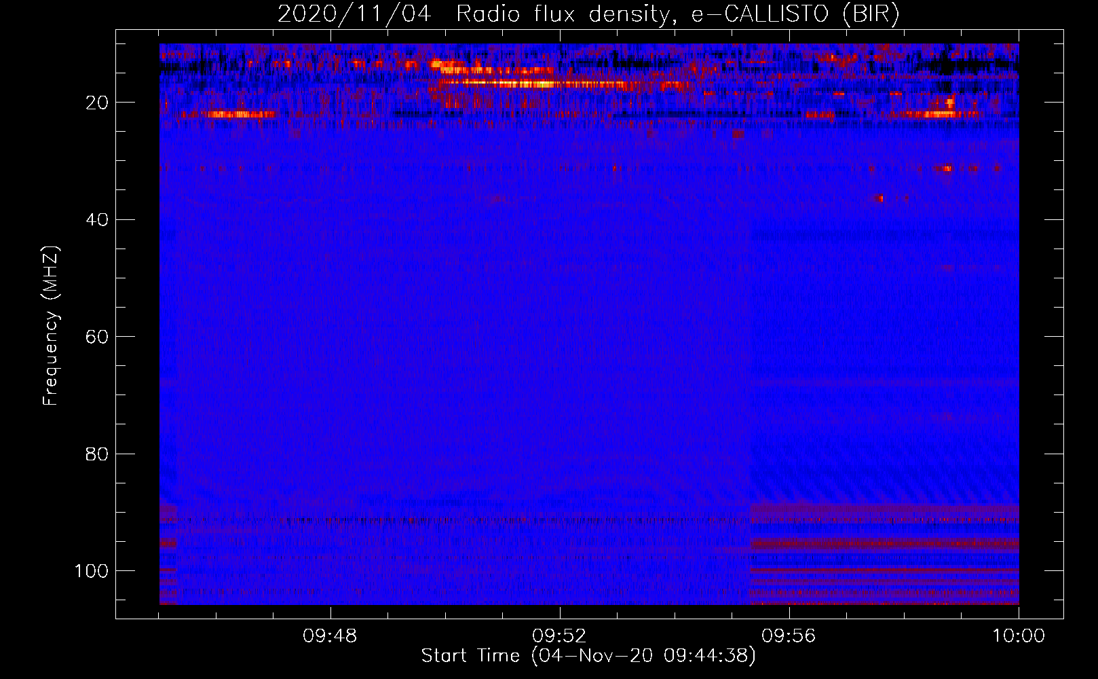The image size is (1098, 679).
Task: Click the 20 frequency tick label
Action: 97,103
